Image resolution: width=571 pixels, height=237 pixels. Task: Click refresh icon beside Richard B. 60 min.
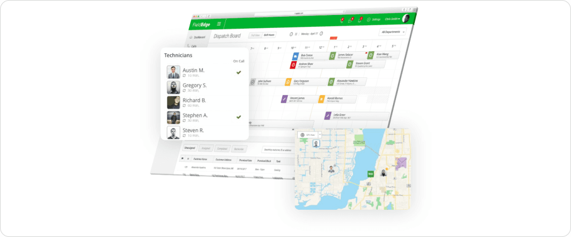(184, 106)
